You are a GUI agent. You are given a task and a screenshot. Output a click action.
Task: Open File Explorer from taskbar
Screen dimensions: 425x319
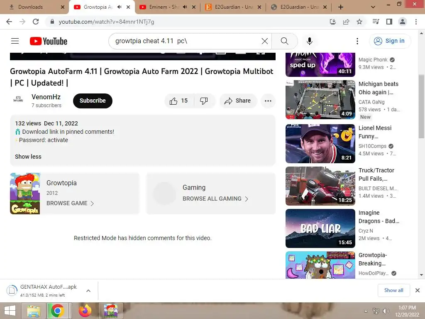coord(34,311)
